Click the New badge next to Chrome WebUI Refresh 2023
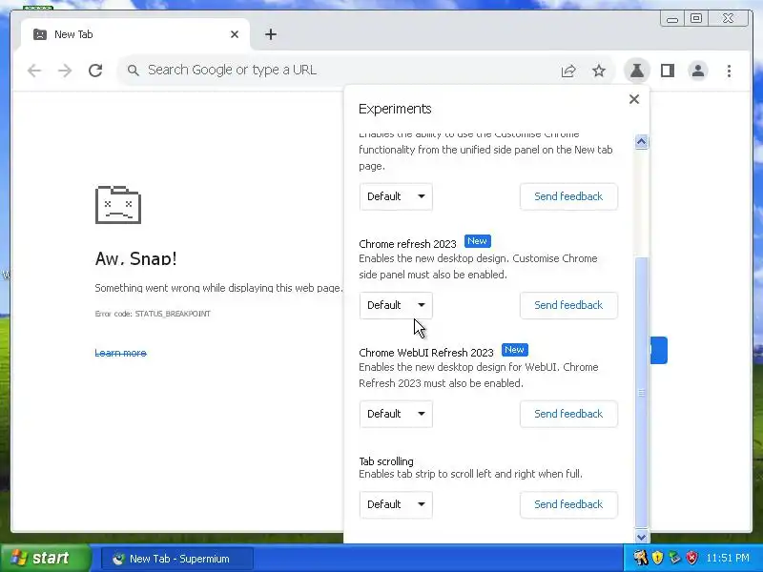Screen dimensions: 763x572 (x=514, y=350)
